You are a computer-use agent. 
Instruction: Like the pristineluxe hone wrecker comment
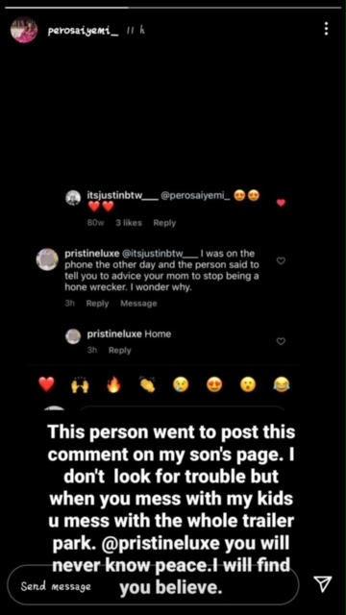(x=281, y=260)
